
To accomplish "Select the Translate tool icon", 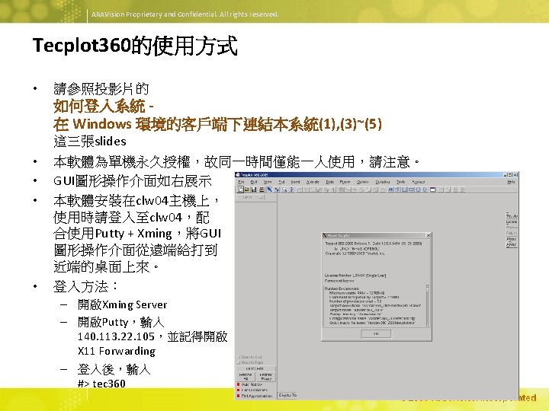I will pyautogui.click(x=291, y=190).
